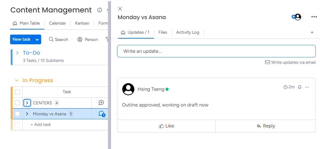Click the Write updates via email link

290,62
